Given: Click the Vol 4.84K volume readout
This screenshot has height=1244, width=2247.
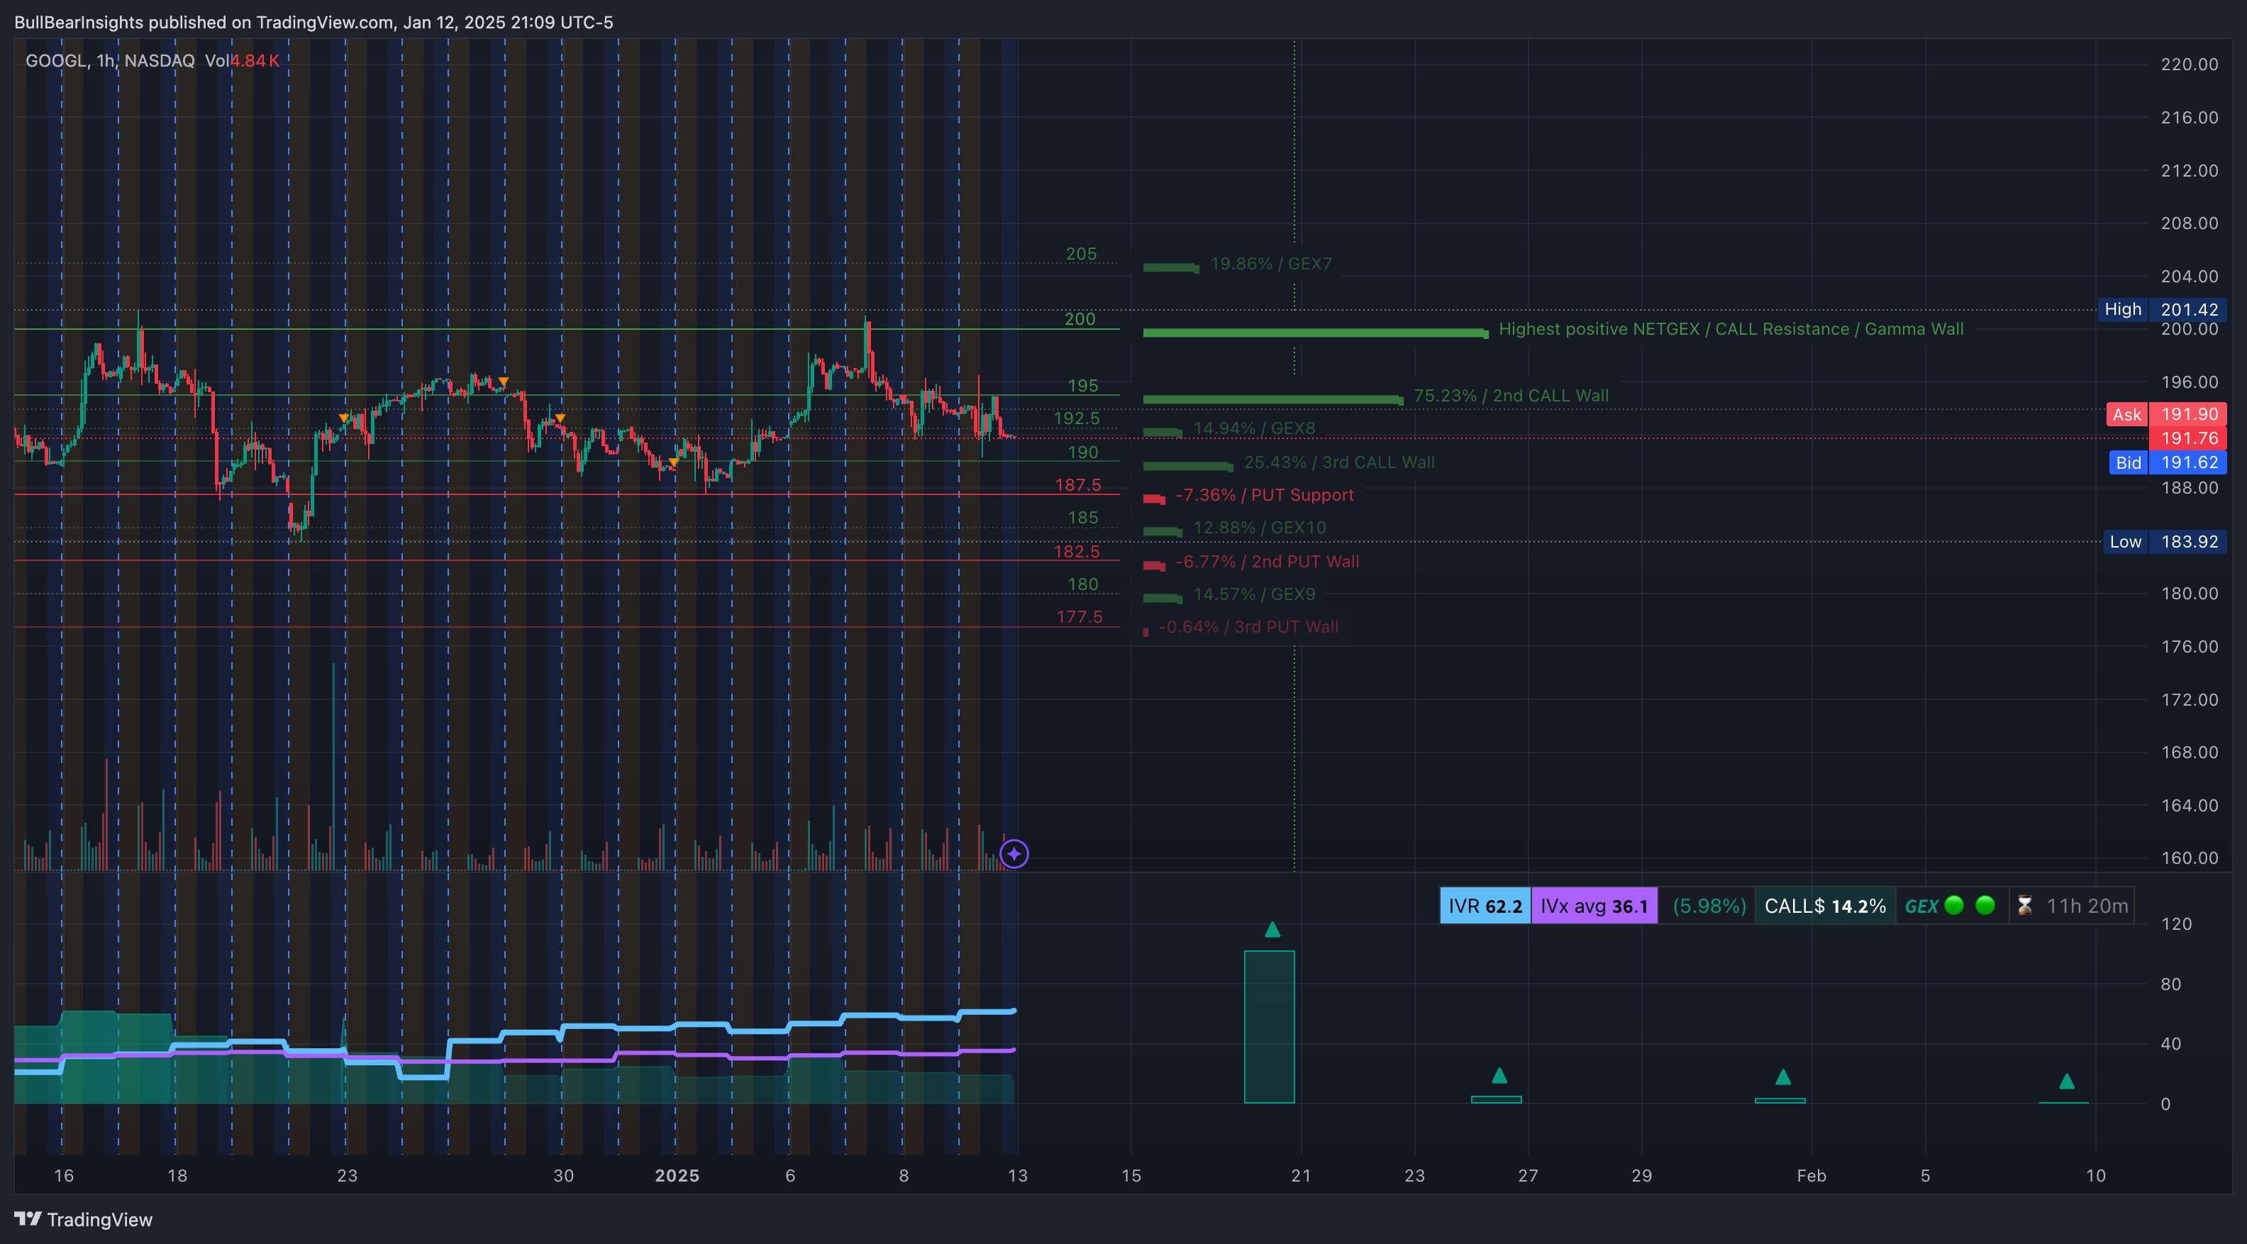Looking at the screenshot, I should tap(242, 60).
